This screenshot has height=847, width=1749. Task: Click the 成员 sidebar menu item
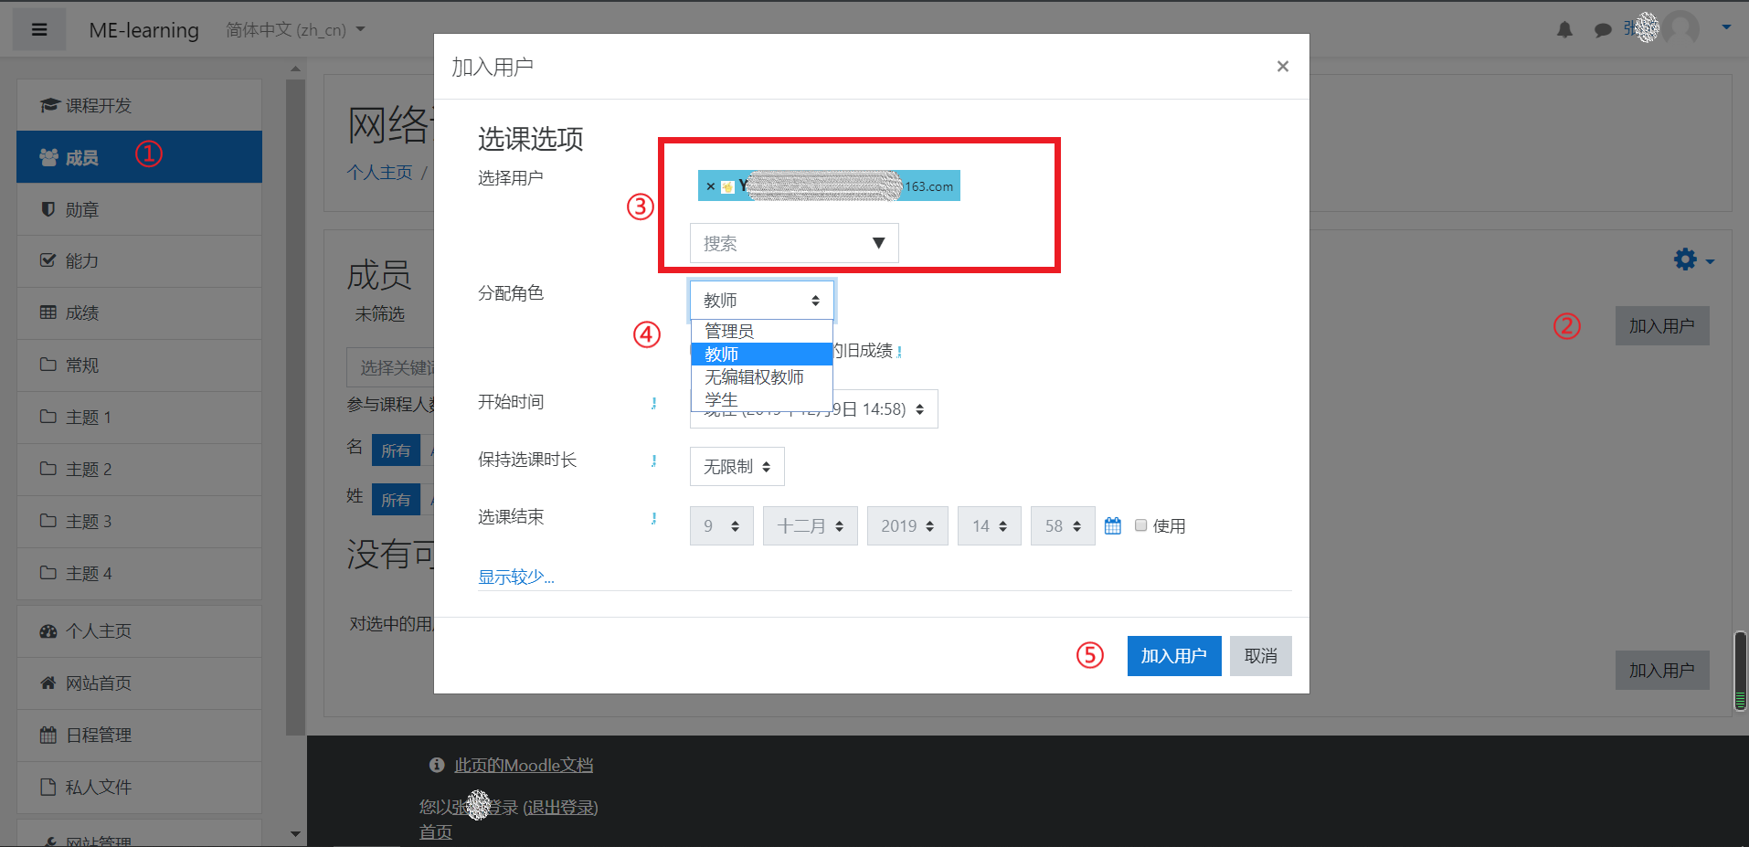click(x=80, y=156)
